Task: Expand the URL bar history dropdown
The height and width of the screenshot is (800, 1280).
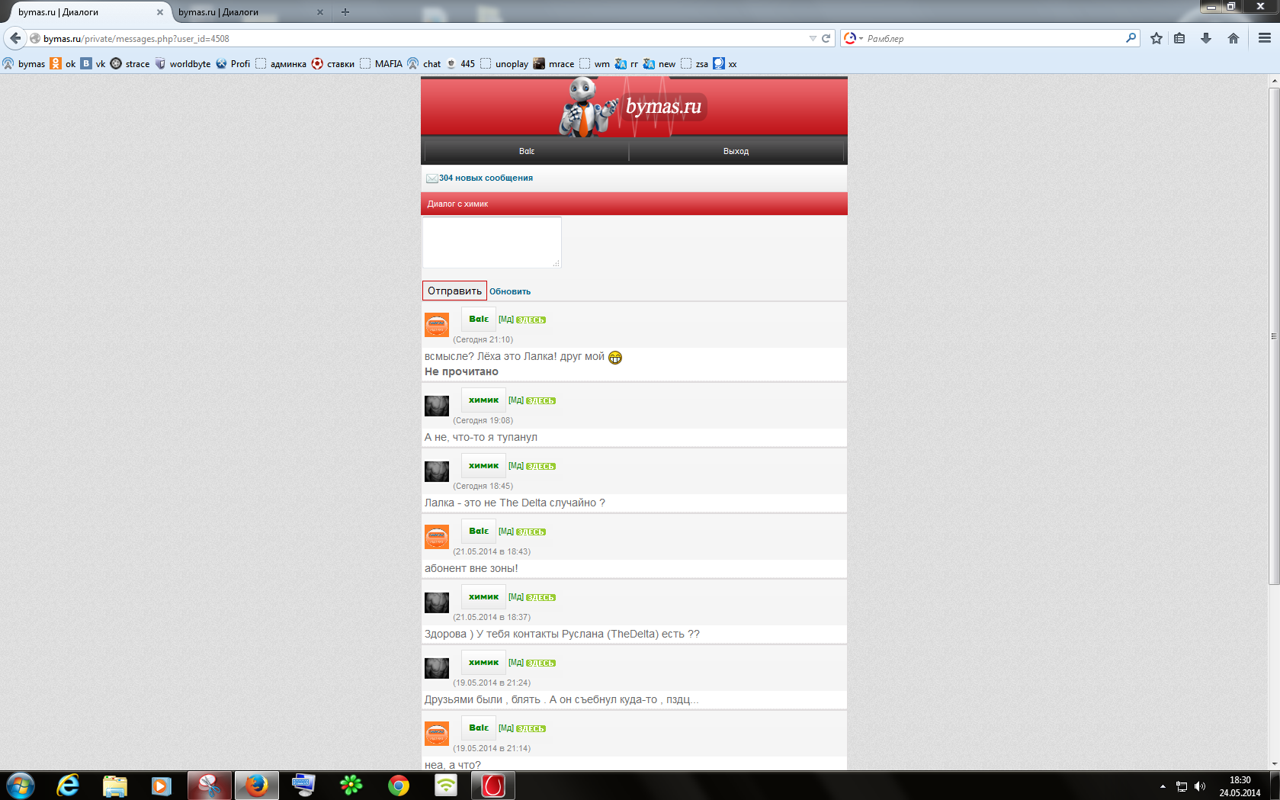Action: [x=813, y=38]
